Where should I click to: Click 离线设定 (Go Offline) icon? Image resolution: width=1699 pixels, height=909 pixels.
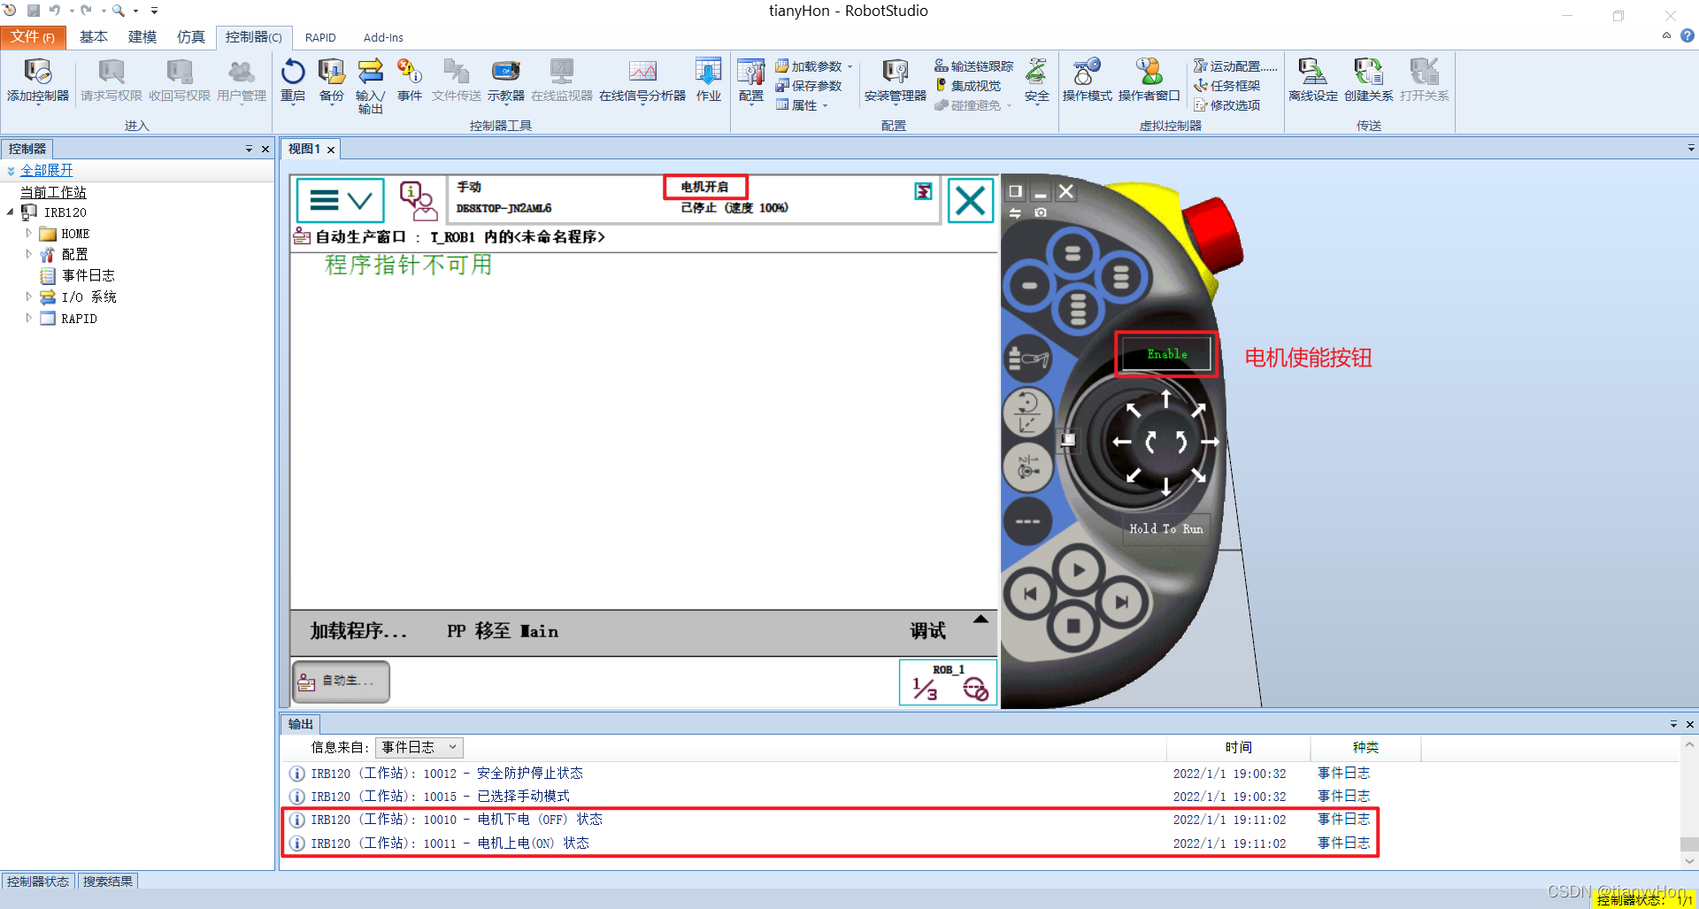(1312, 80)
